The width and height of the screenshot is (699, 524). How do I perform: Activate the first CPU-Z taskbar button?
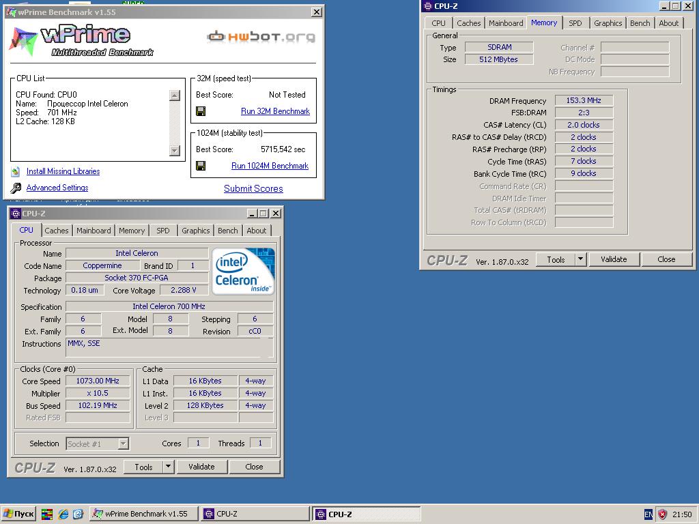(x=255, y=514)
